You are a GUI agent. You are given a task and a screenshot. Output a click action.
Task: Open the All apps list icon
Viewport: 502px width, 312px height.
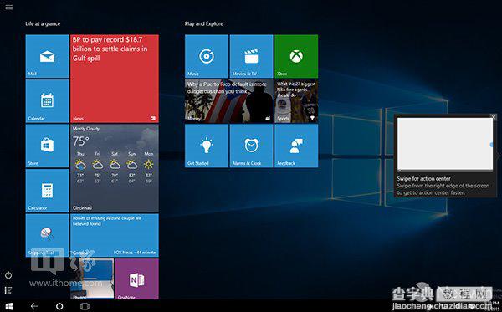pos(8,290)
